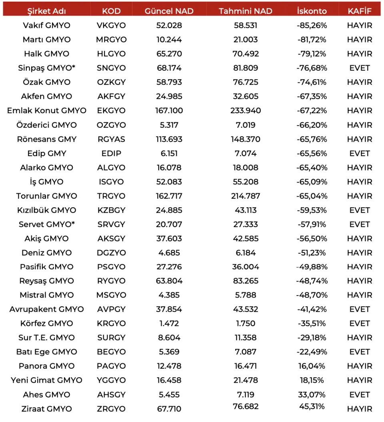The image size is (384, 422).
Task: Select the Güncel NAD column header
Action: tap(169, 11)
